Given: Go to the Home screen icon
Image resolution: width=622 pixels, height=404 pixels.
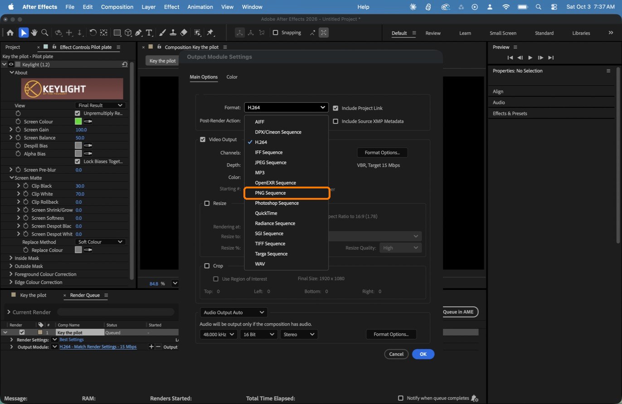Looking at the screenshot, I should pyautogui.click(x=10, y=33).
